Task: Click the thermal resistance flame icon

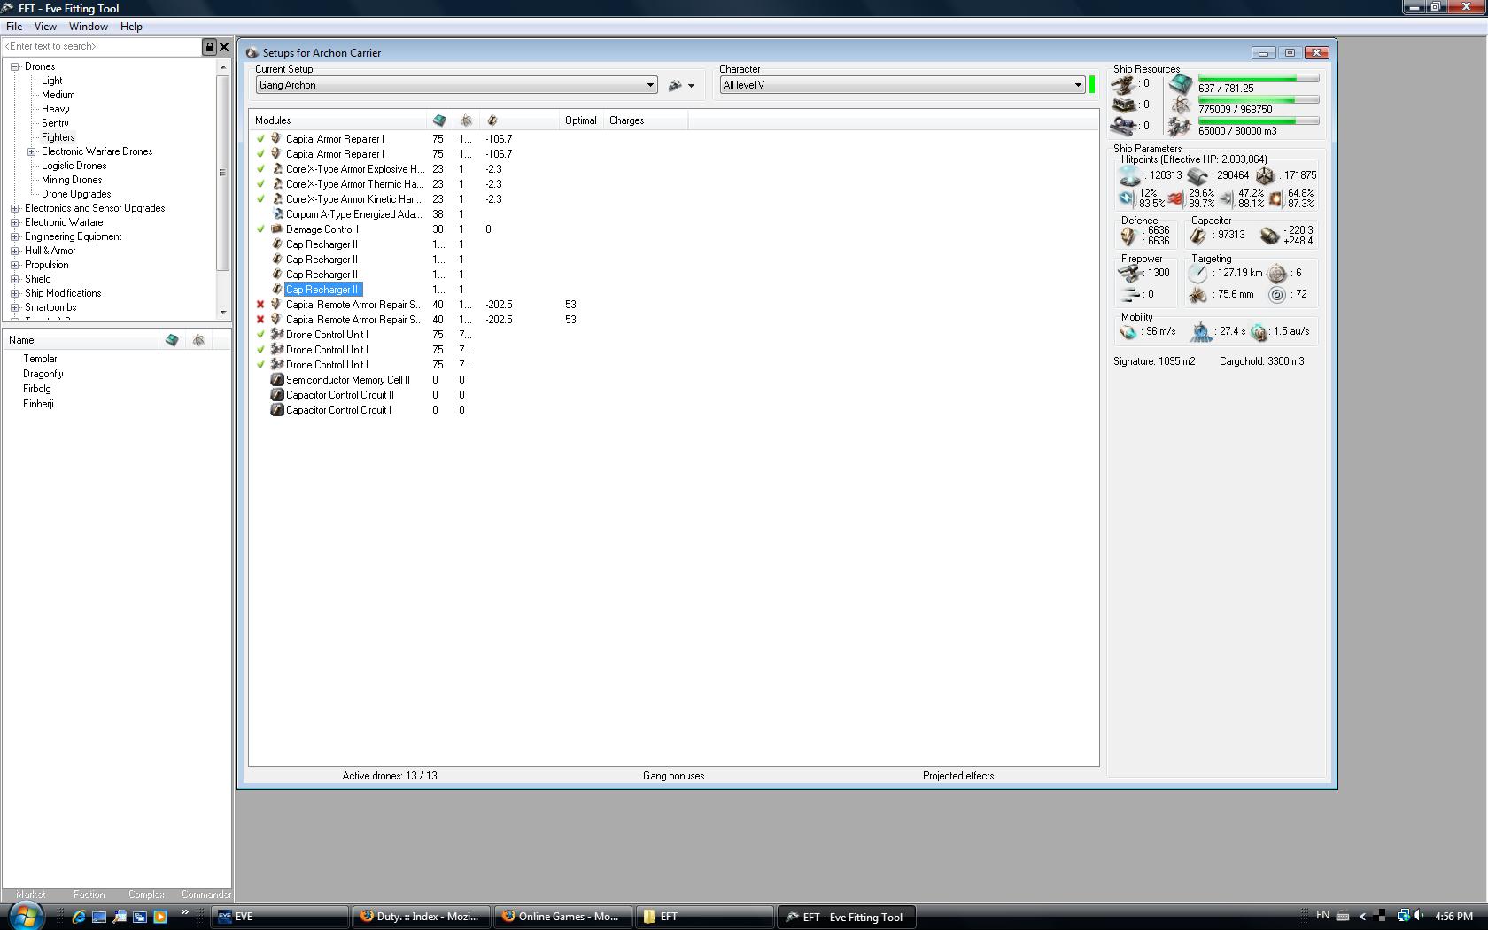Action: point(1176,198)
